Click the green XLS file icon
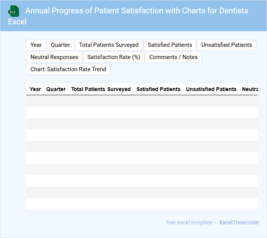Image resolution: width=267 pixels, height=238 pixels. pyautogui.click(x=14, y=11)
